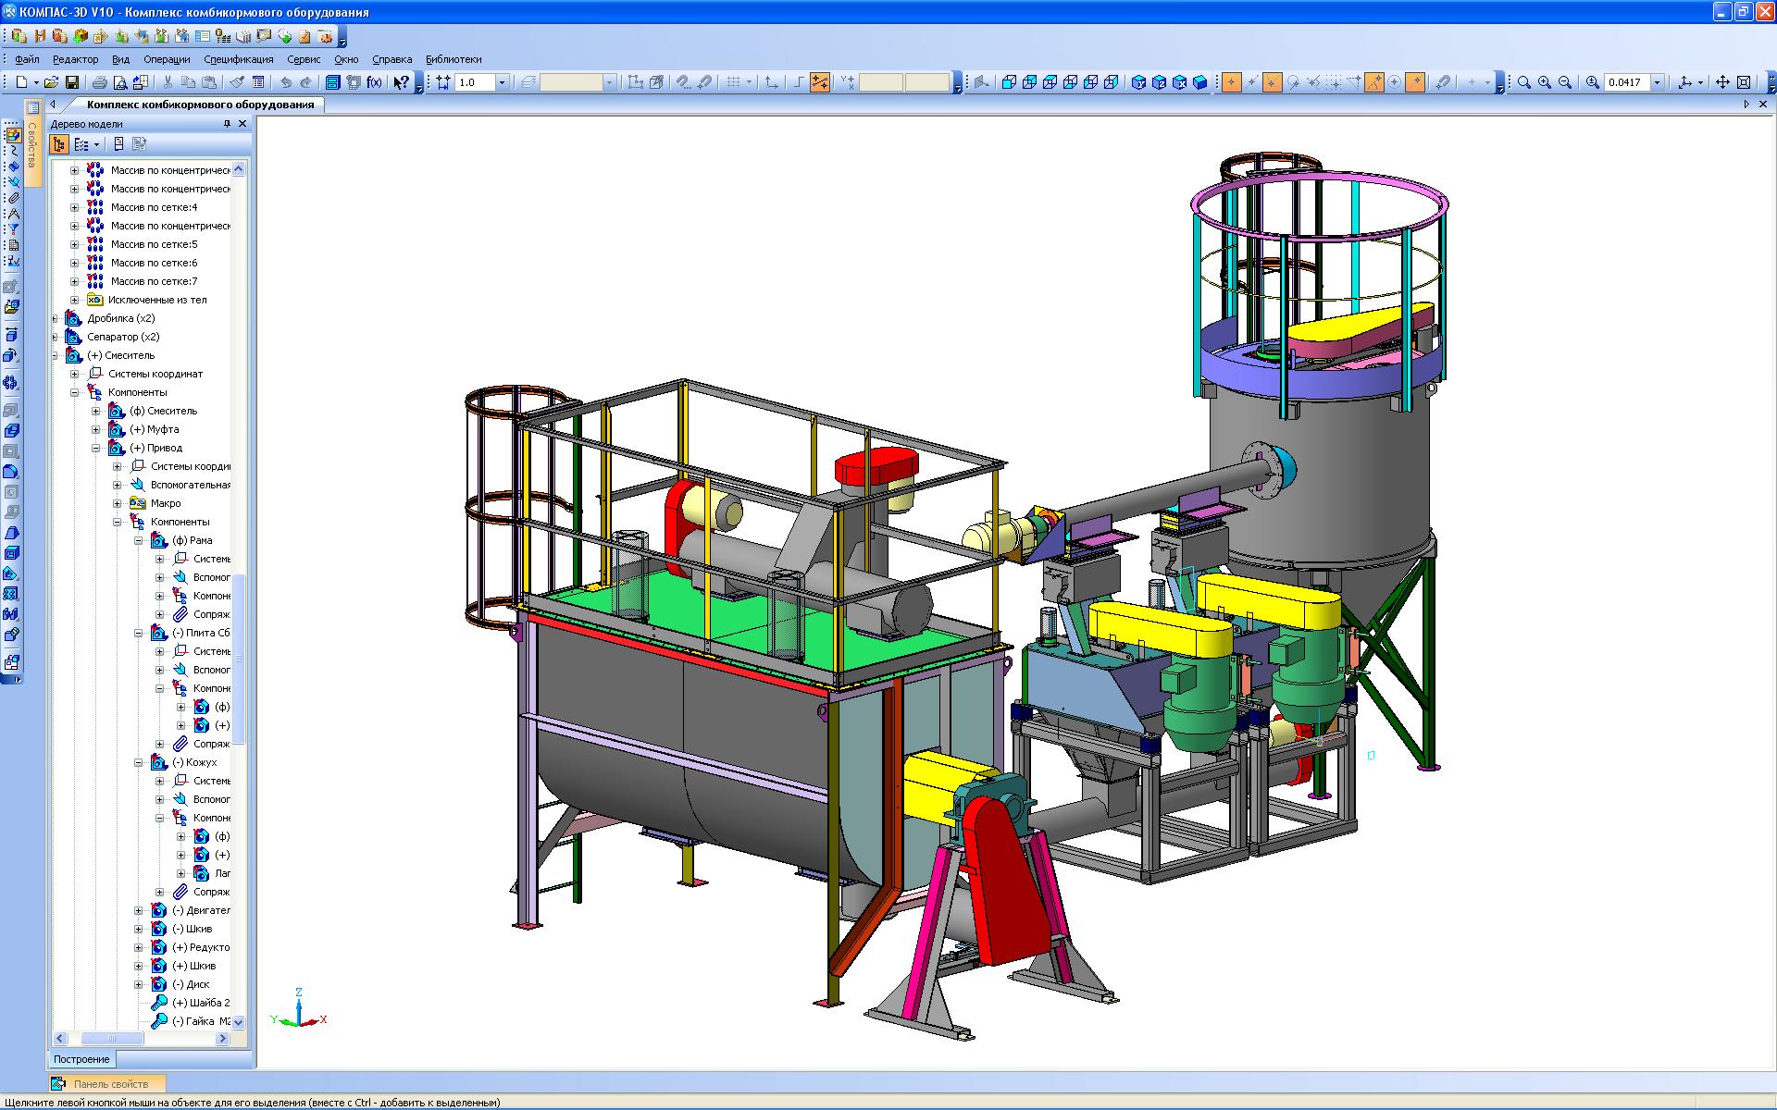Open the Библиотеки menu
This screenshot has height=1110, width=1777.
454,59
